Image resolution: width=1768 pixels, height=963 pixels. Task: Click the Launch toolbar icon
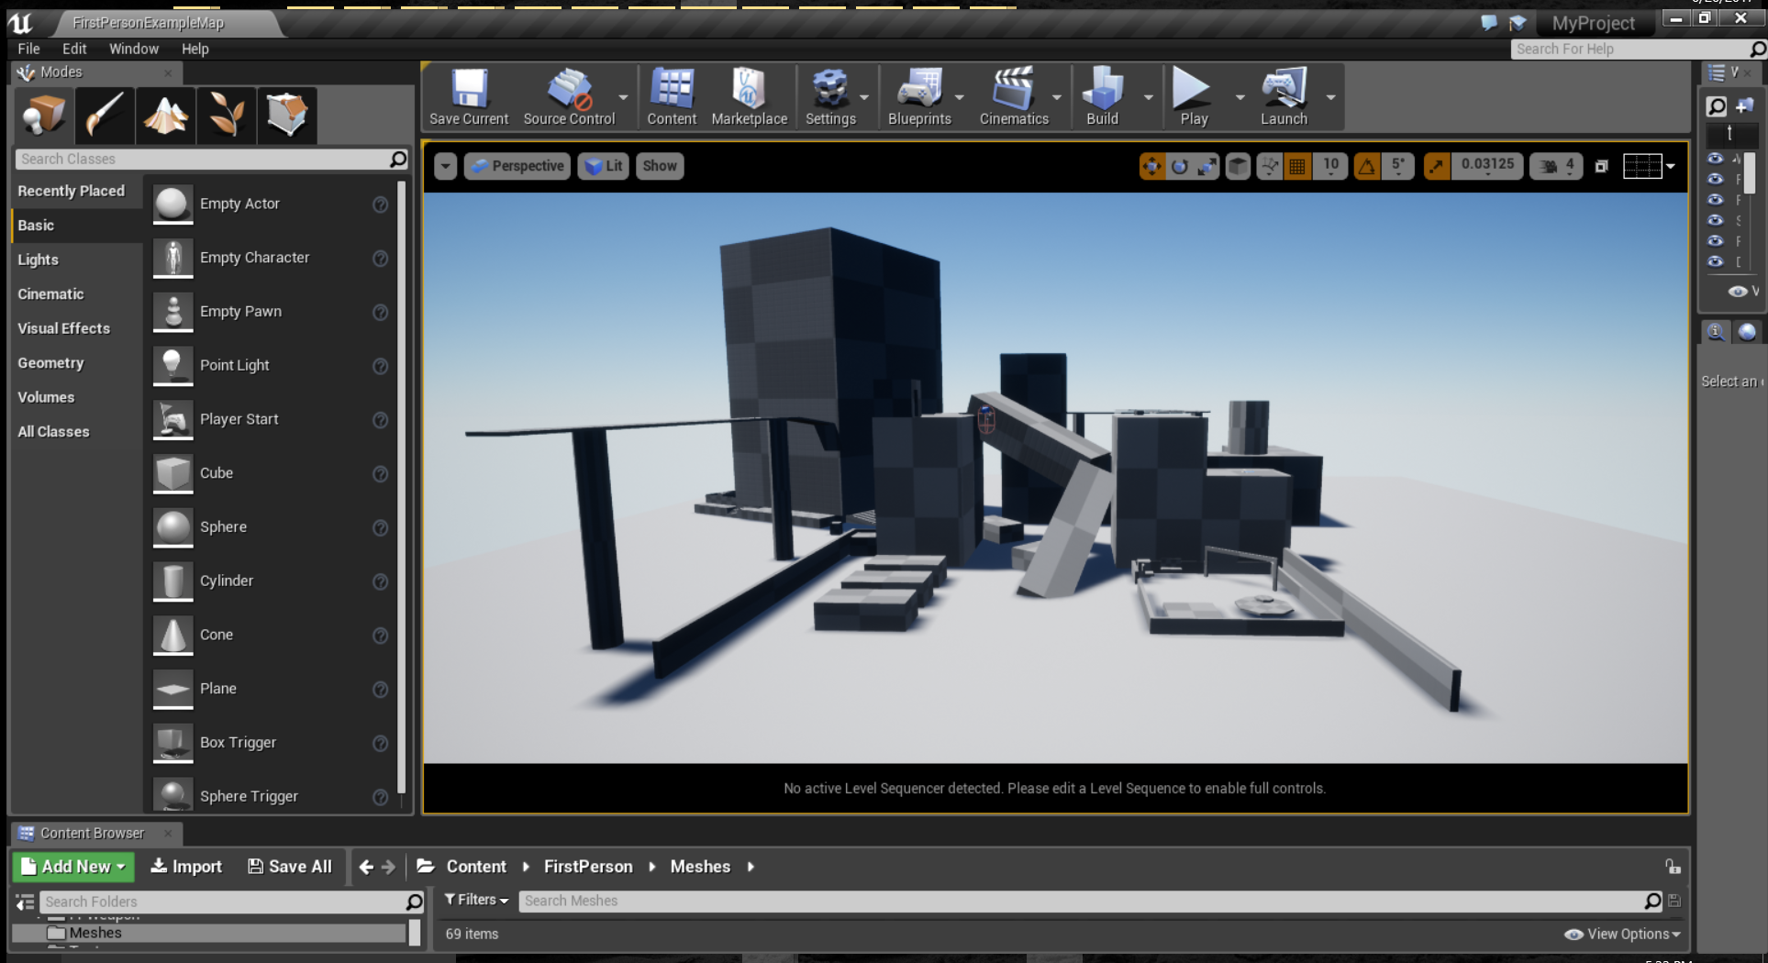click(x=1284, y=96)
